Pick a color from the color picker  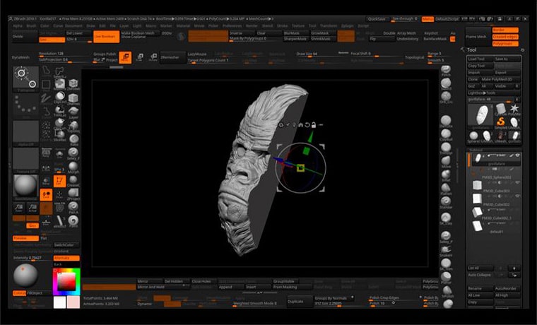67,280
